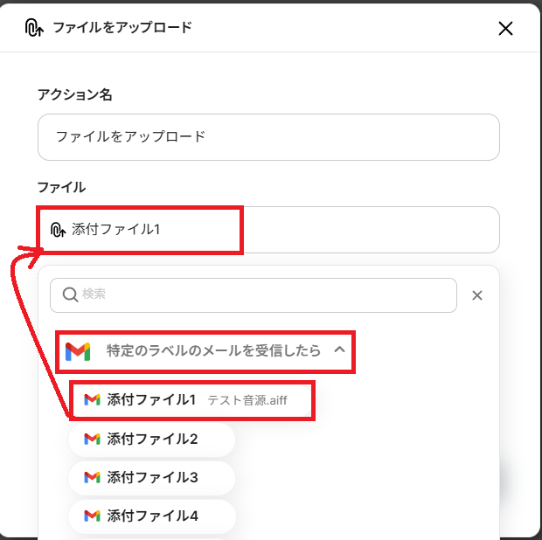Collapse 特定のラベルのメールを受信したら group
542x540 pixels.
(x=339, y=350)
